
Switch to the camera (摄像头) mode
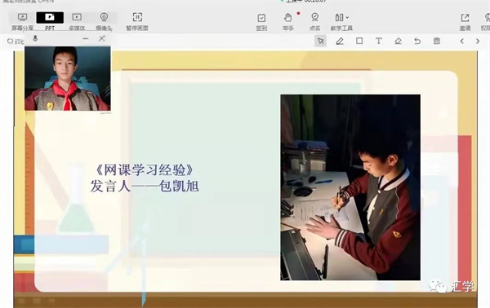[104, 21]
